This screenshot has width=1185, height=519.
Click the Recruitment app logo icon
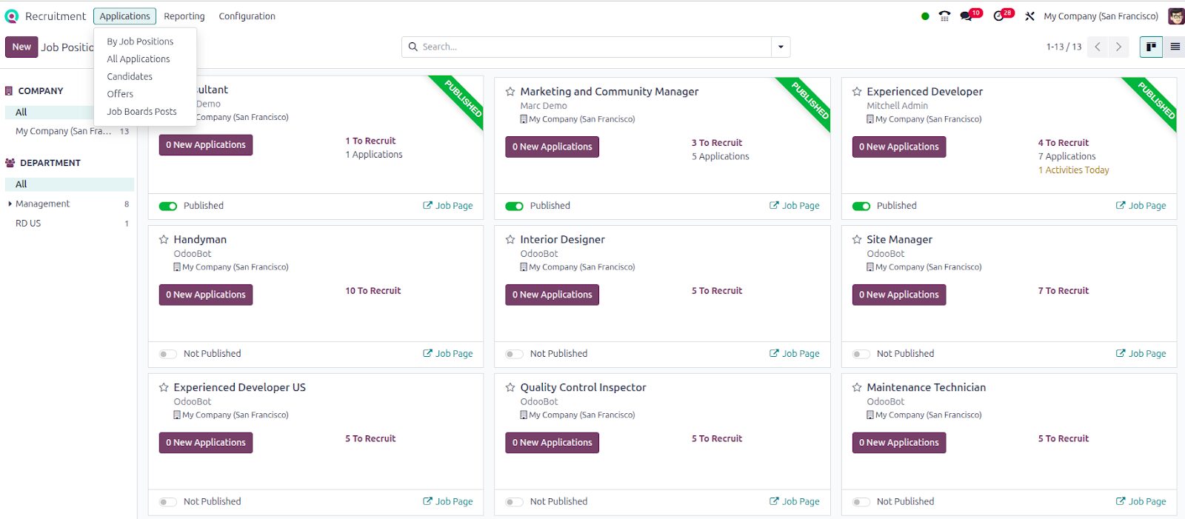pos(12,16)
